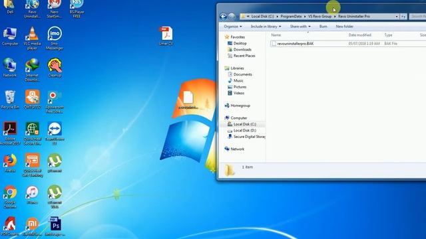Viewport: 426px width, 239px height.
Task: Launch Firefox desktop shortcut
Action: point(10,163)
